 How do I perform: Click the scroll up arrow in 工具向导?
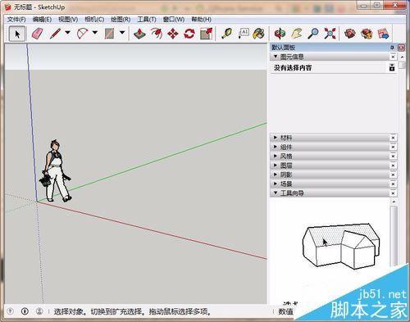click(x=394, y=202)
